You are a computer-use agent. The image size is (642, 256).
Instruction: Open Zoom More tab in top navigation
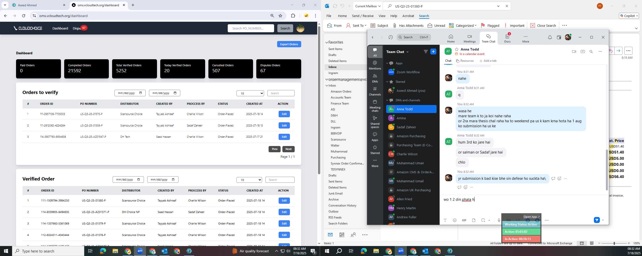[526, 38]
